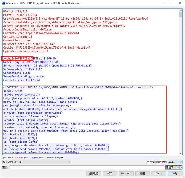Click the 'Upgrade-Insecure-Requests: 1' line
The width and height of the screenshot is (185, 178).
click(26, 51)
